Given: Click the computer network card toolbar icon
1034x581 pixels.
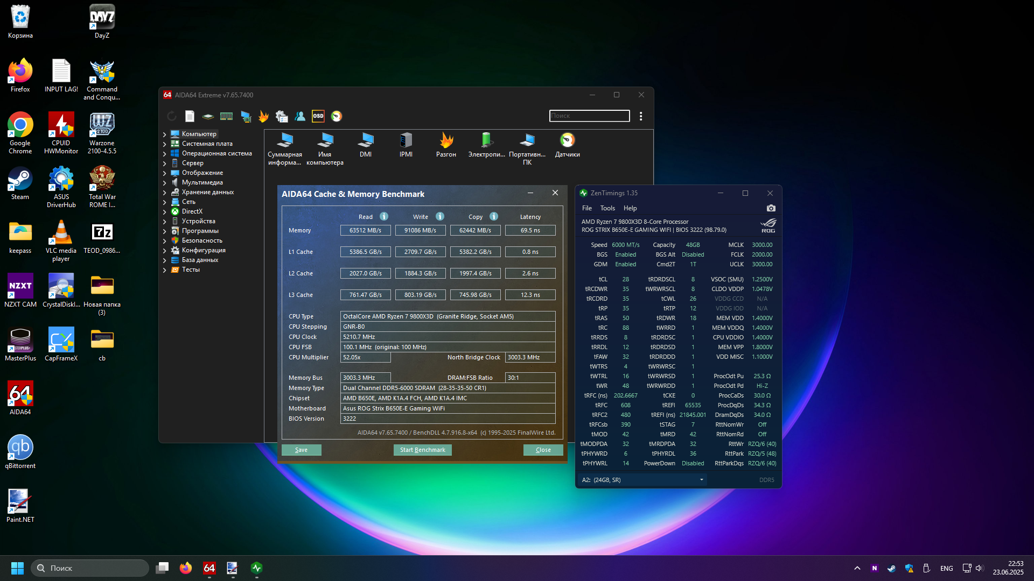Looking at the screenshot, I should coord(246,116).
